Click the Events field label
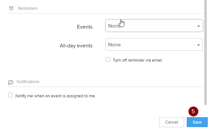 click(x=84, y=27)
